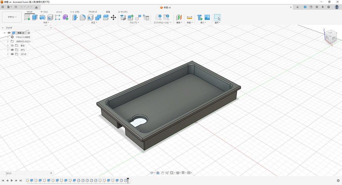This screenshot has height=185, width=342.
Task: Expand the ドキュメントの設定 tree node
Action: tap(8, 37)
